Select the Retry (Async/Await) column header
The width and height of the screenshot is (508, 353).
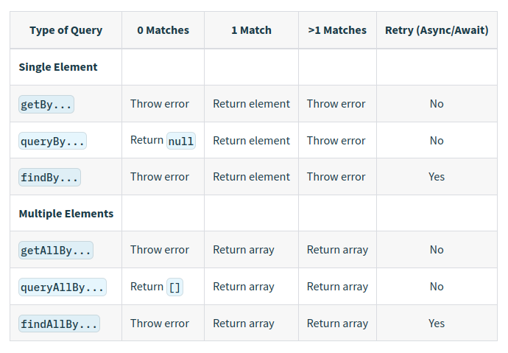tap(437, 30)
